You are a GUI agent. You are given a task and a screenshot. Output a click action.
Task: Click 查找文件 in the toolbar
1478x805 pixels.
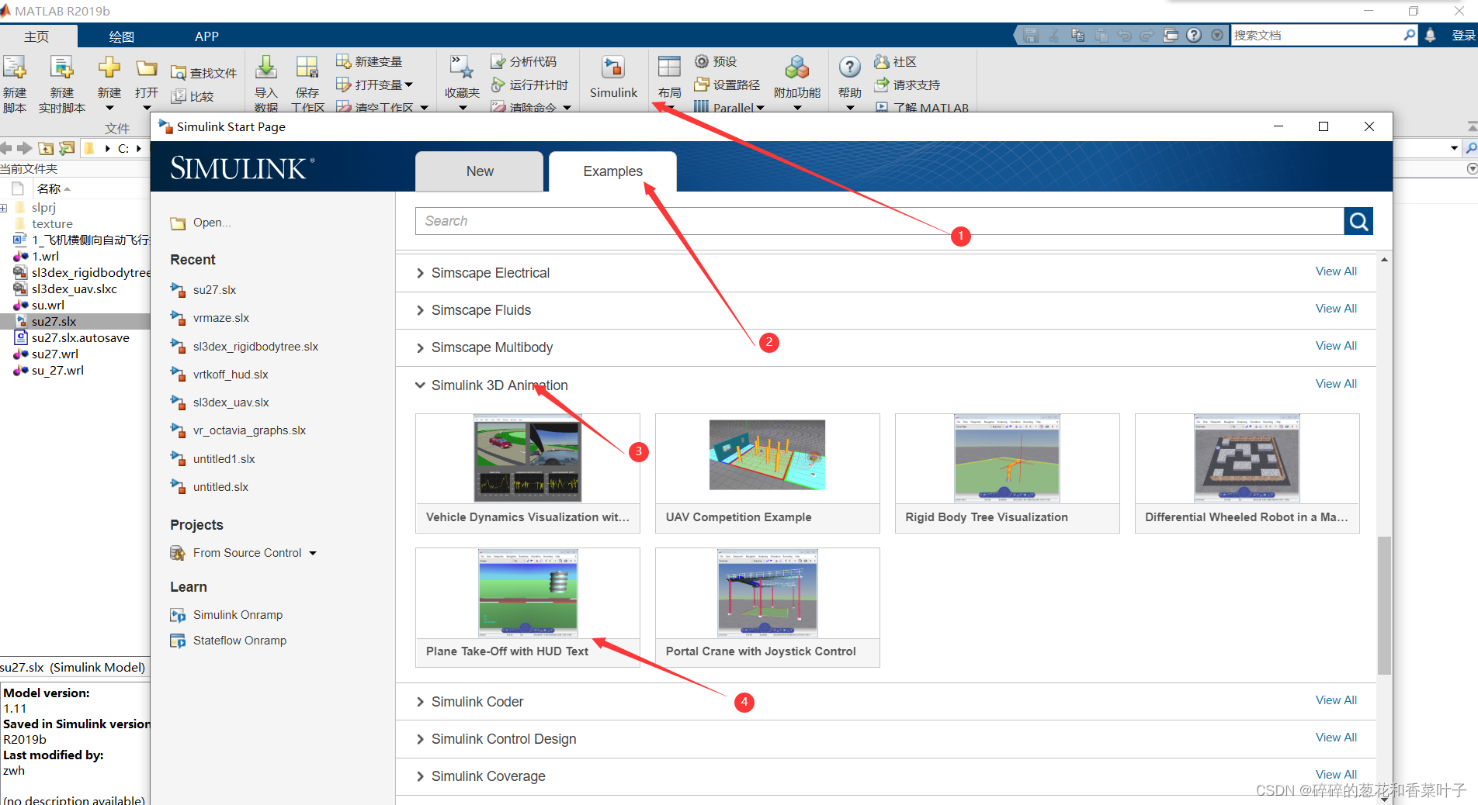(x=204, y=73)
